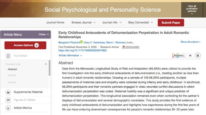
Task: Close the Article Menu panel
Action: [44, 34]
